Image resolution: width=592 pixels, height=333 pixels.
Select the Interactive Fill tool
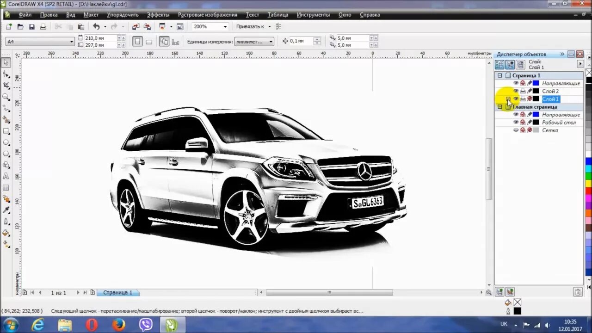[6, 244]
